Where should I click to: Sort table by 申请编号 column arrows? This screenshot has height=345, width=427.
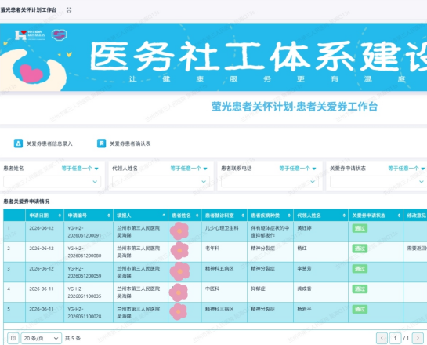109,216
